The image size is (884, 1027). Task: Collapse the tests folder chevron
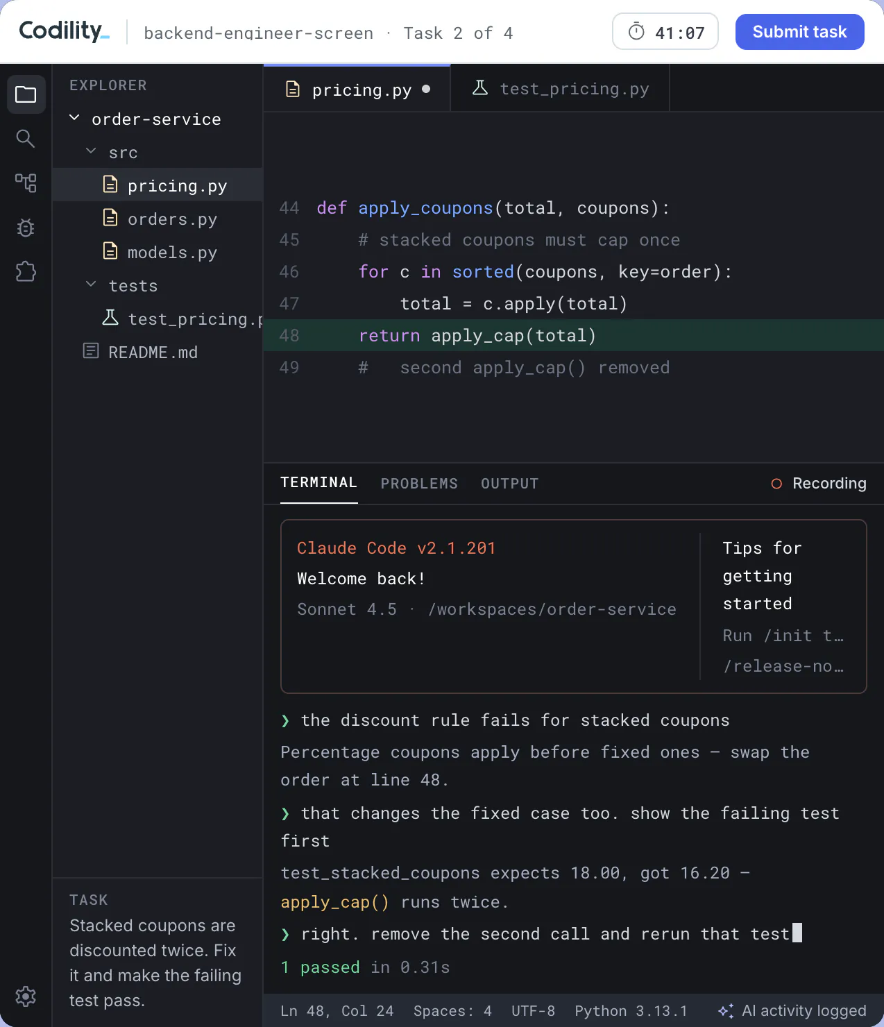click(91, 285)
